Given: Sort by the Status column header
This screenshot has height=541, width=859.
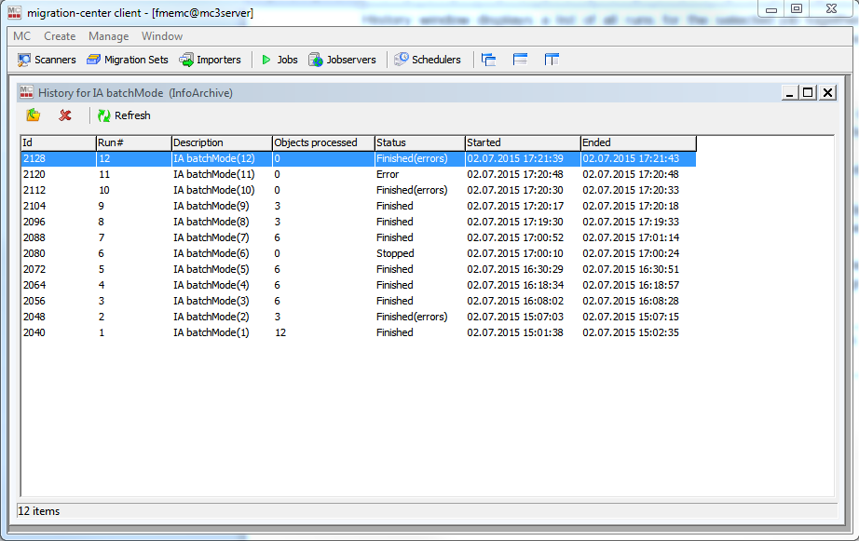Looking at the screenshot, I should click(x=419, y=142).
